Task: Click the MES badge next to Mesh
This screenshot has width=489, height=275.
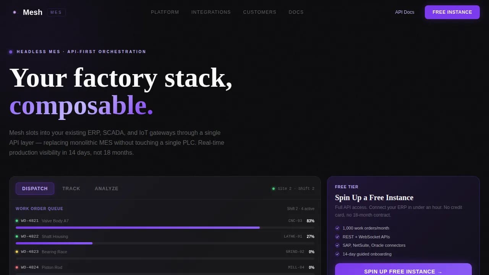Action: point(56,12)
